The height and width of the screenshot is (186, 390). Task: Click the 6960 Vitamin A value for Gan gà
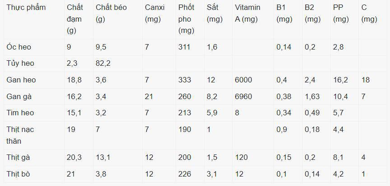click(243, 96)
